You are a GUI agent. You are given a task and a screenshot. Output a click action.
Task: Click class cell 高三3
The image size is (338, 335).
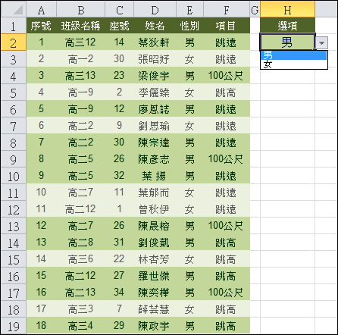pyautogui.click(x=80, y=309)
